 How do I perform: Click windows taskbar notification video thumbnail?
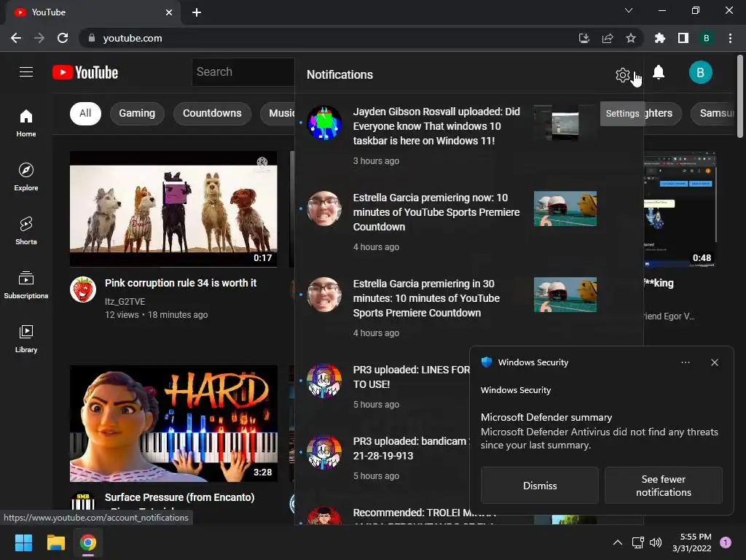tap(565, 122)
